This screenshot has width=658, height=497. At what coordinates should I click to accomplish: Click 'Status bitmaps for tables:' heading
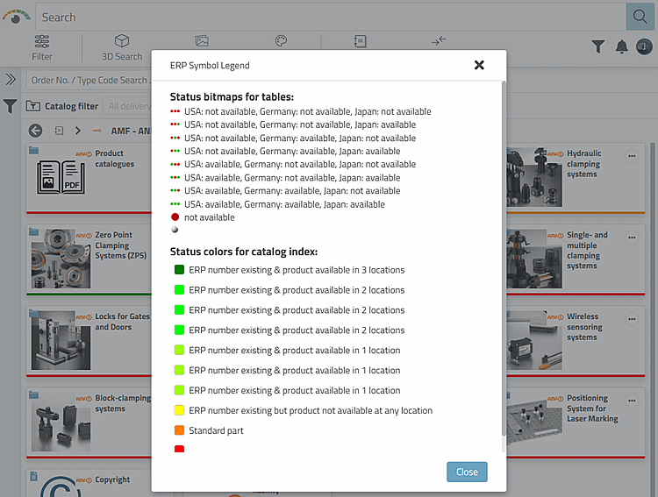coord(232,97)
